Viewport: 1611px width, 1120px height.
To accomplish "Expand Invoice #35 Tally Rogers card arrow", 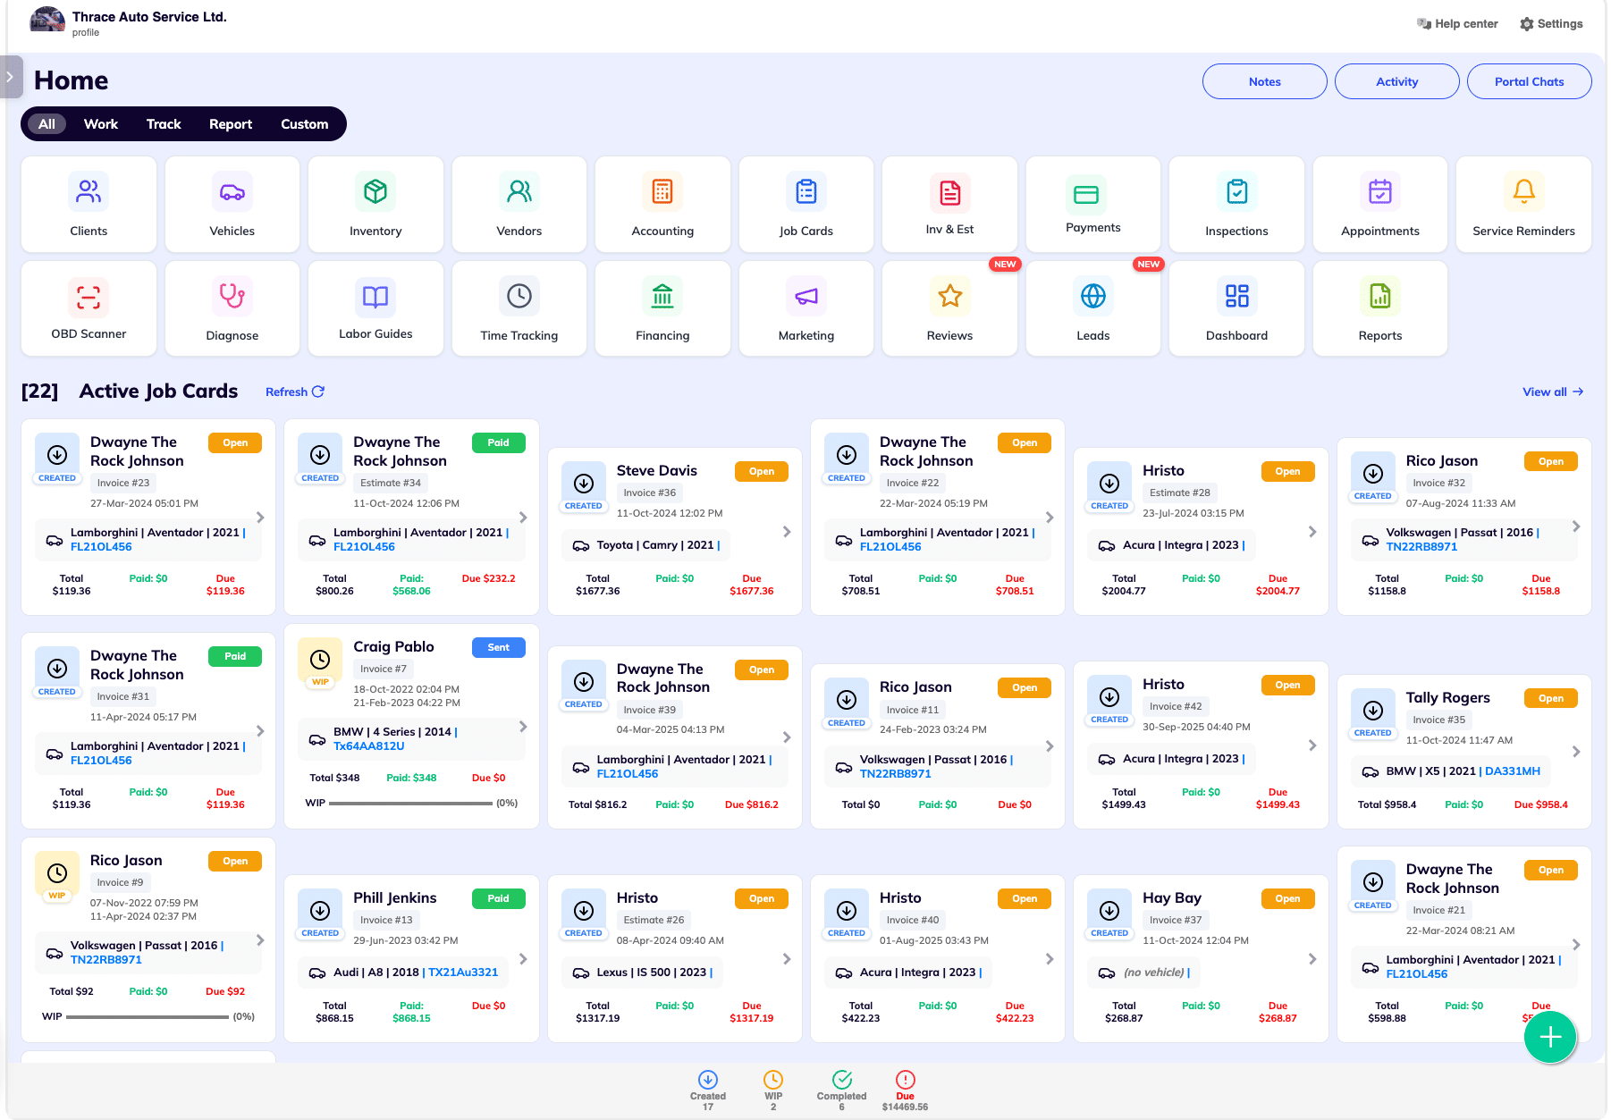I will (x=1576, y=752).
